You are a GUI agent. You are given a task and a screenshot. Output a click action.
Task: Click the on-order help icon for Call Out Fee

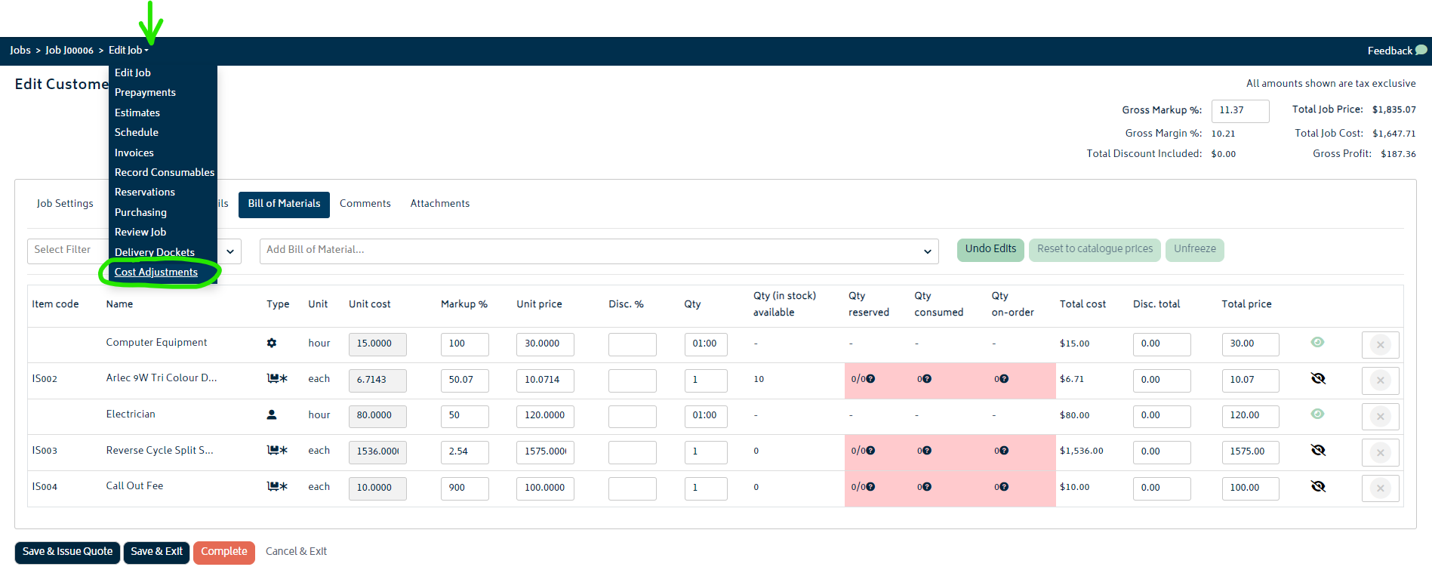(x=1004, y=487)
